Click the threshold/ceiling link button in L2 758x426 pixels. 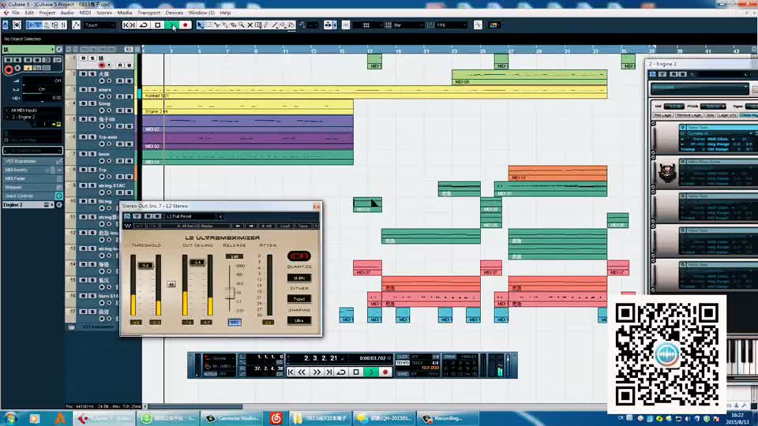click(171, 285)
